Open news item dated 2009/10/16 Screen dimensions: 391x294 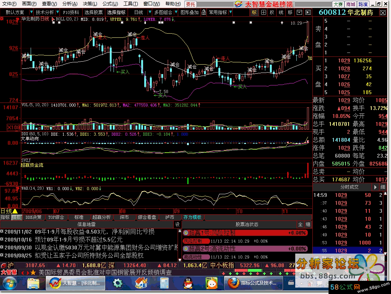pyautogui.click(x=61, y=240)
